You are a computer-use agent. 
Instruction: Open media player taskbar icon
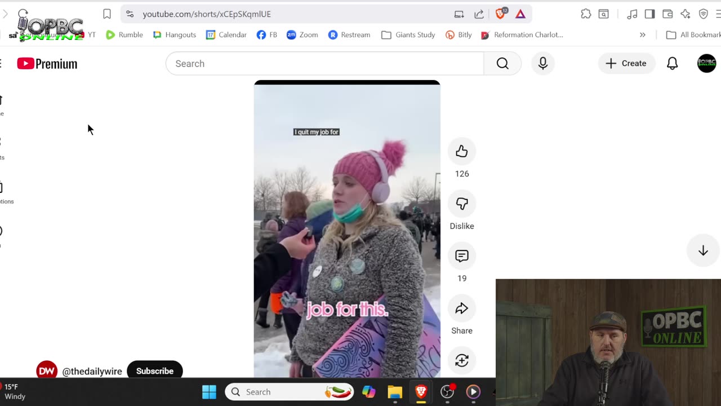pos(473,392)
